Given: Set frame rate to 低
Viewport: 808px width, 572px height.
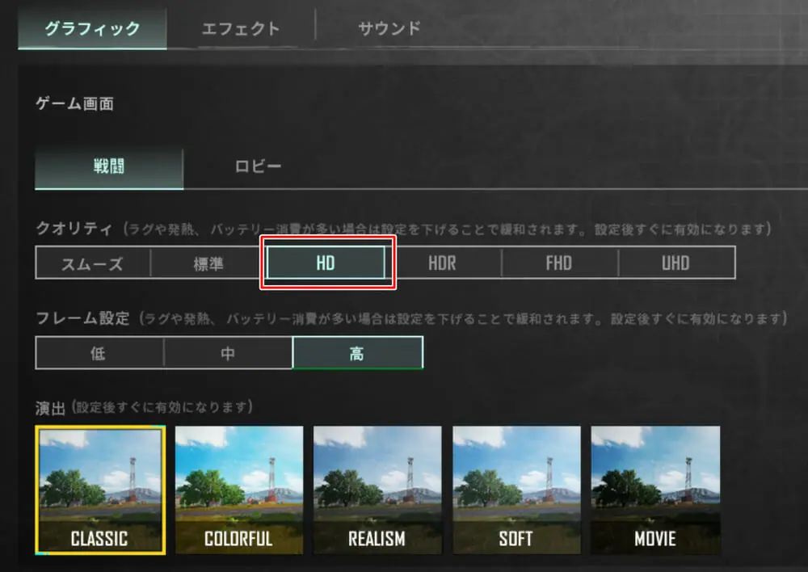Looking at the screenshot, I should [x=99, y=353].
